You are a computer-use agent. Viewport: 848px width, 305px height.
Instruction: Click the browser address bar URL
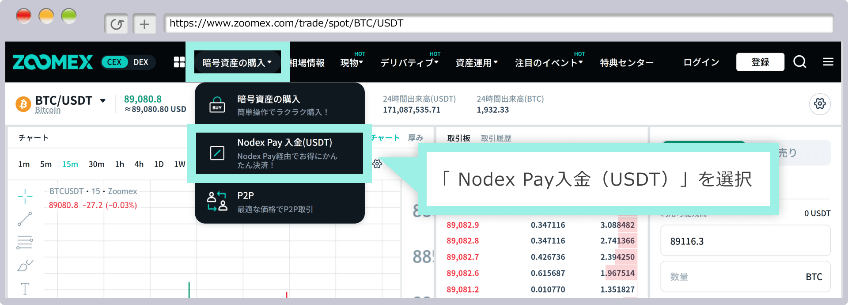coord(498,23)
